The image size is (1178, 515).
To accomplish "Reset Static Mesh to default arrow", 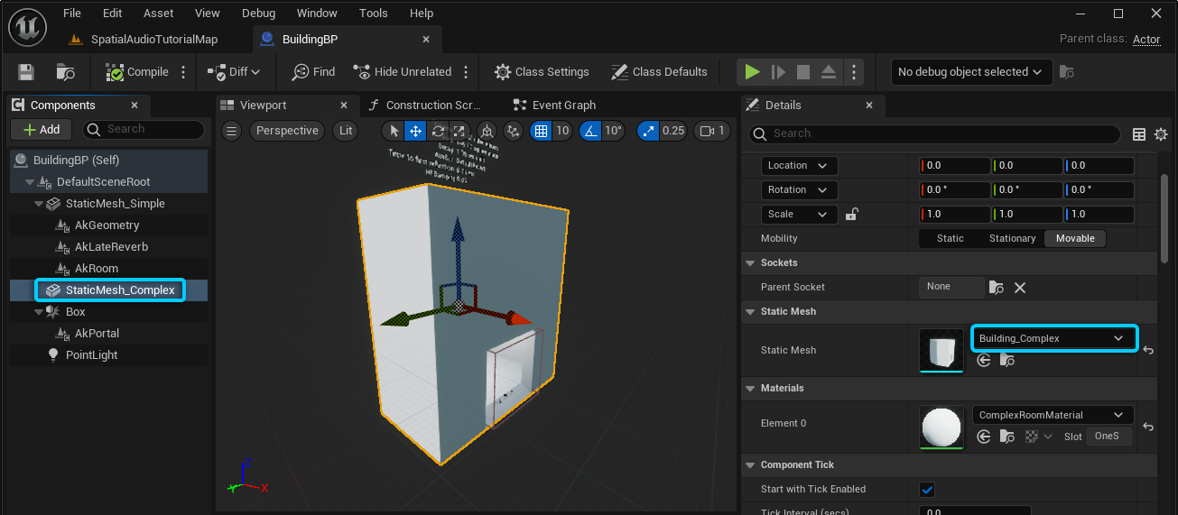I will pyautogui.click(x=1148, y=350).
